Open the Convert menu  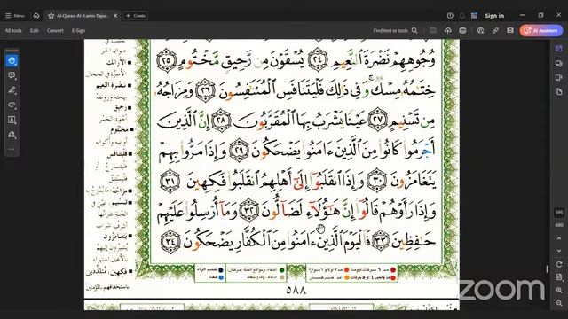point(55,31)
